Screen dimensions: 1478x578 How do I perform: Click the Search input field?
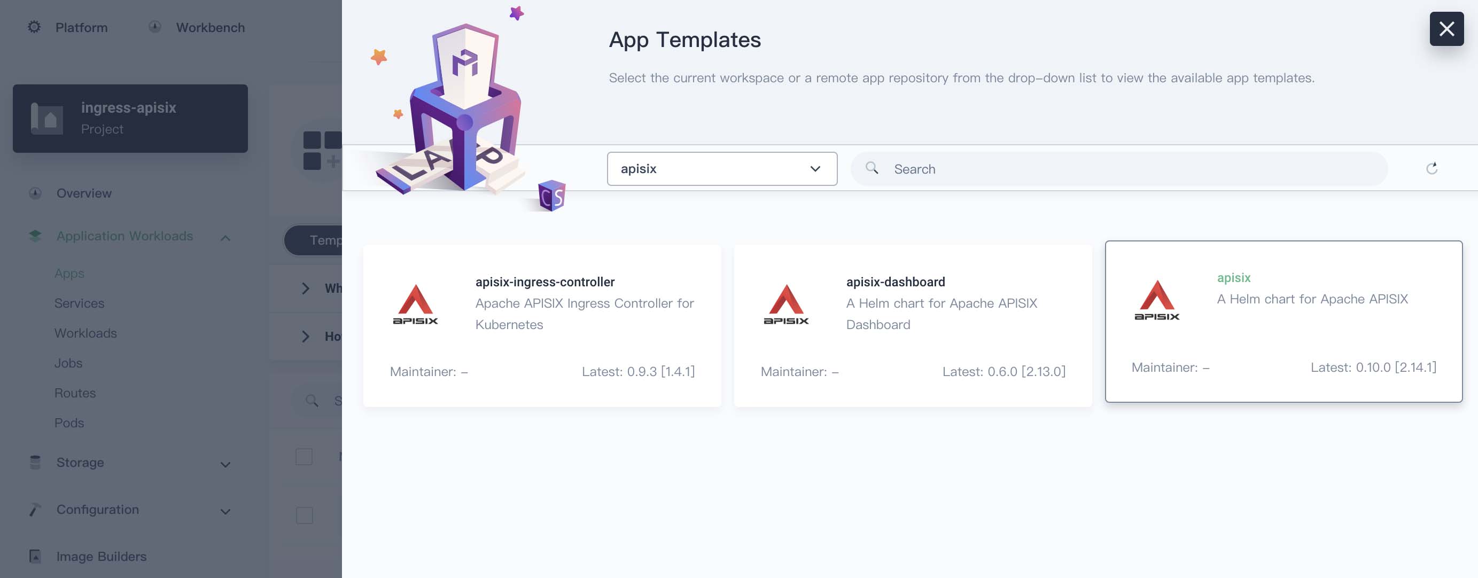pos(1119,169)
